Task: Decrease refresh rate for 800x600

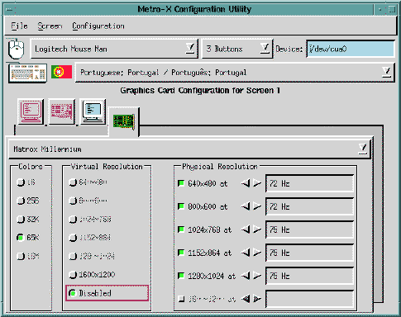Action: pos(246,206)
